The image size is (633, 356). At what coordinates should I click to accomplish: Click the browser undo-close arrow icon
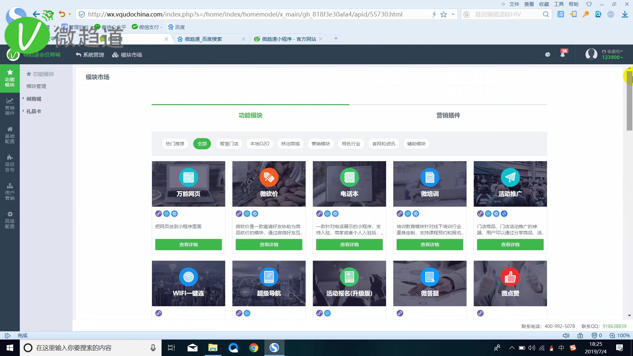pyautogui.click(x=62, y=14)
